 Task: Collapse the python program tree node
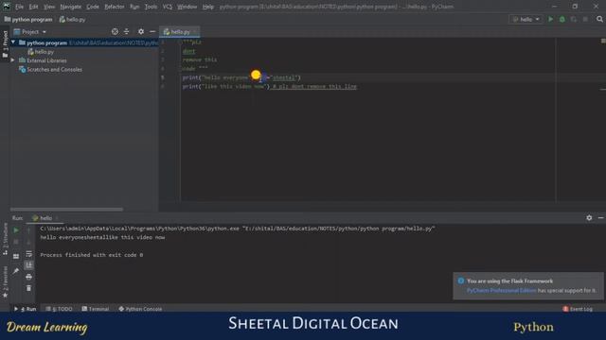tap(13, 42)
